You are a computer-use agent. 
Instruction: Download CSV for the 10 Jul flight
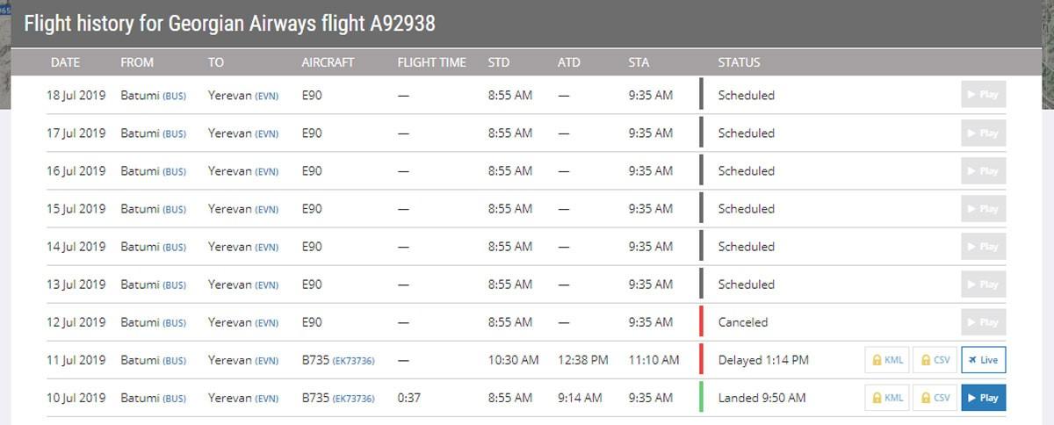tap(935, 398)
